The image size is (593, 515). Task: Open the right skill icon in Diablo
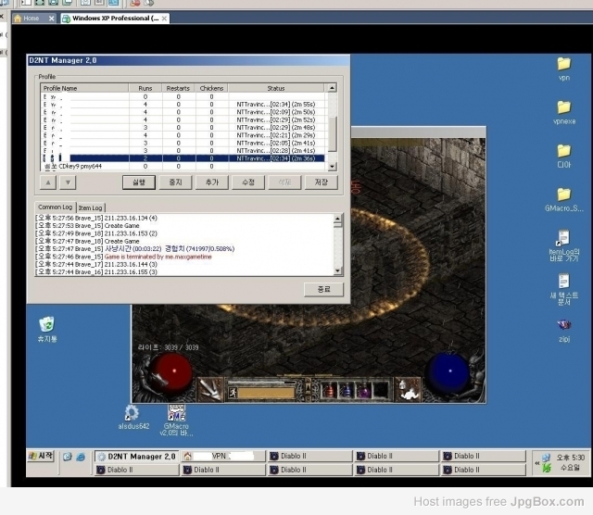pyautogui.click(x=408, y=389)
